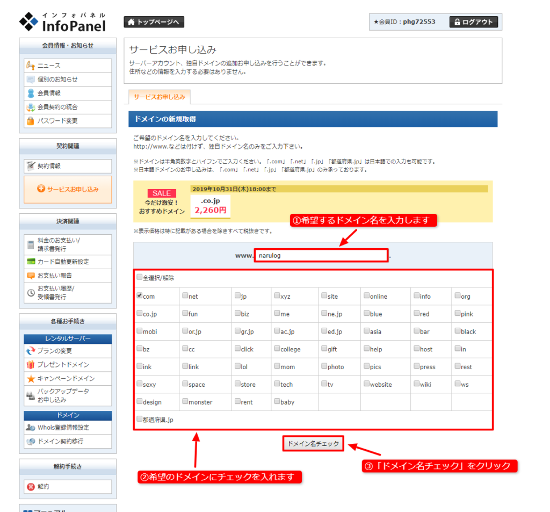The width and height of the screenshot is (550, 512).
Task: Click the card auto-renewal settings icon
Action: (31, 262)
